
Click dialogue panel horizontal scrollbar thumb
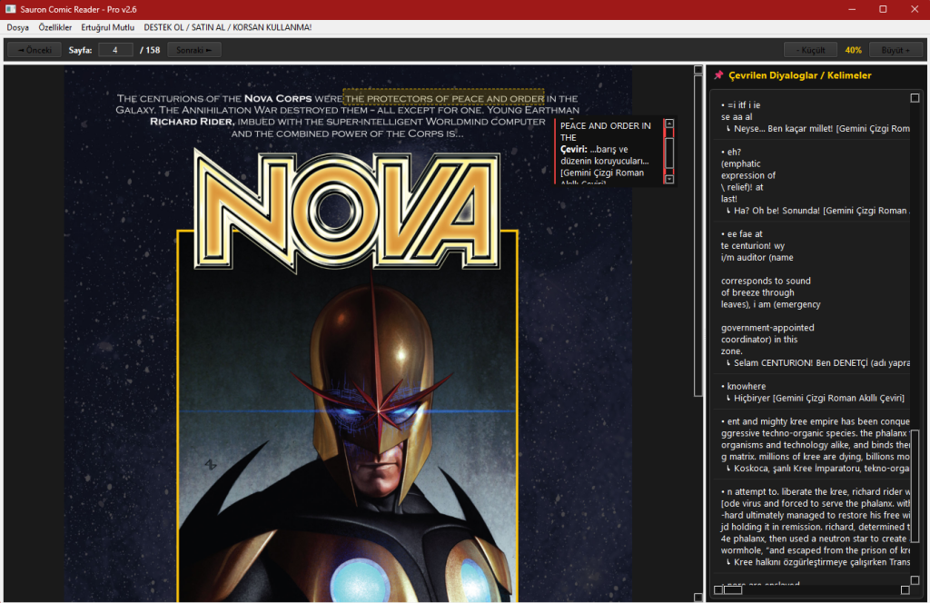pyautogui.click(x=733, y=590)
